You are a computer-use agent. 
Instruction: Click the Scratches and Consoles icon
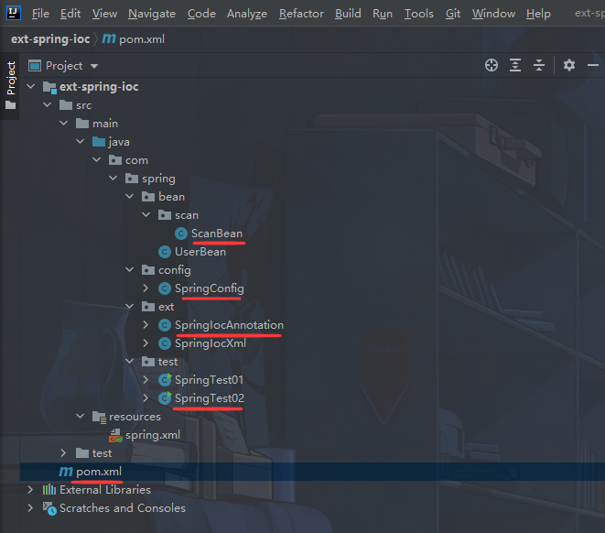49,508
